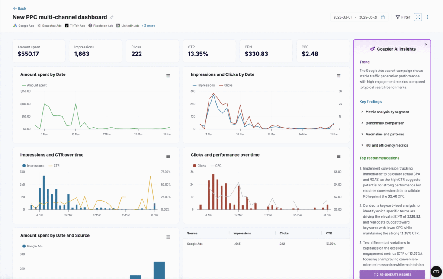Image resolution: width=443 pixels, height=279 pixels.
Task: Toggle Impressions legend in Impressions and CTR chart
Action: 33,166
